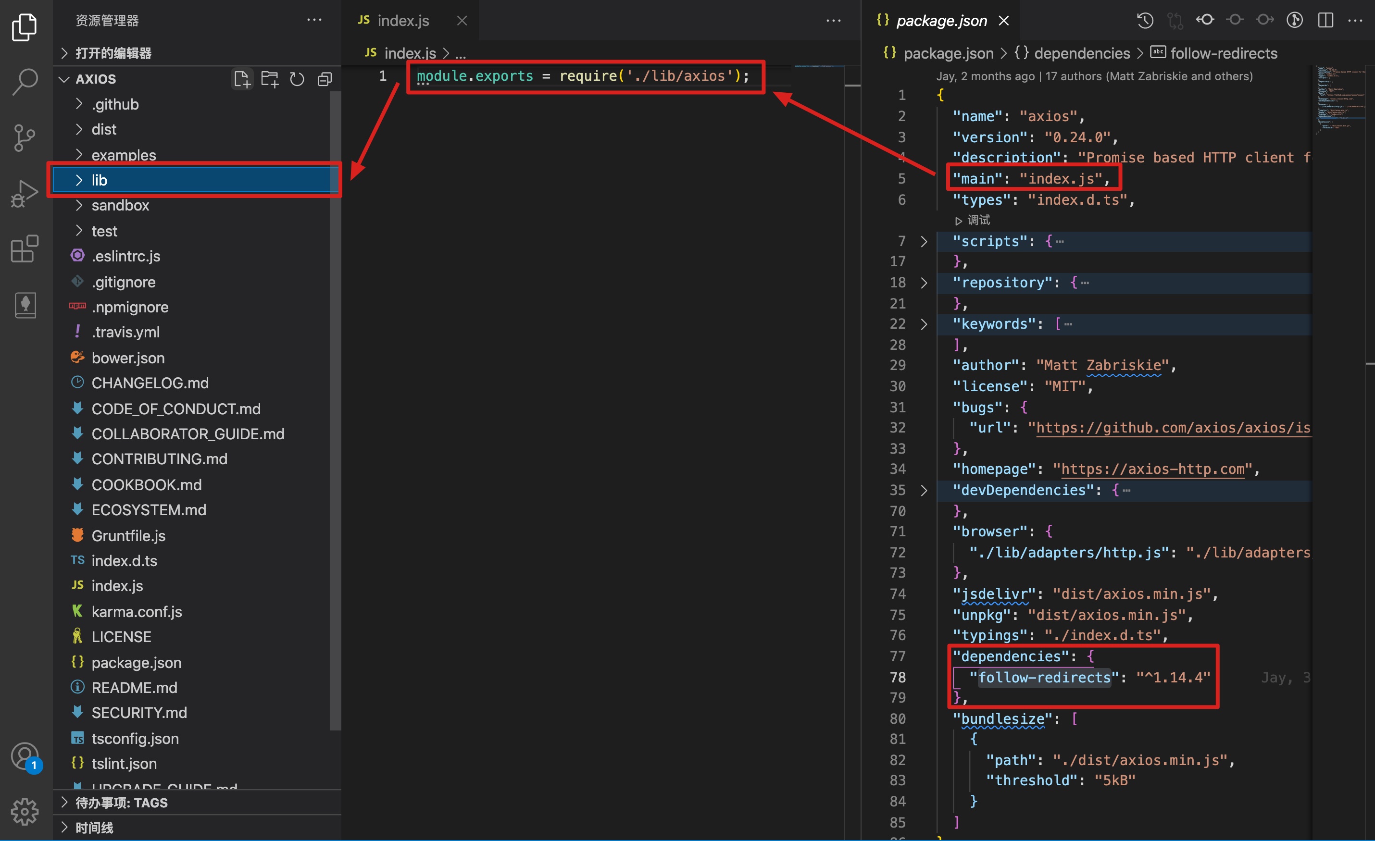Open explorer panel more actions menu
Viewport: 1375px width, 841px height.
tap(314, 20)
